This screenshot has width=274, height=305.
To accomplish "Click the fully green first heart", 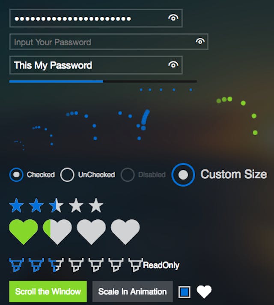I will (x=24, y=232).
